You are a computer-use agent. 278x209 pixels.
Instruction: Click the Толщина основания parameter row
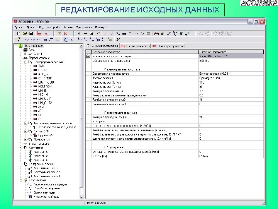175,91
